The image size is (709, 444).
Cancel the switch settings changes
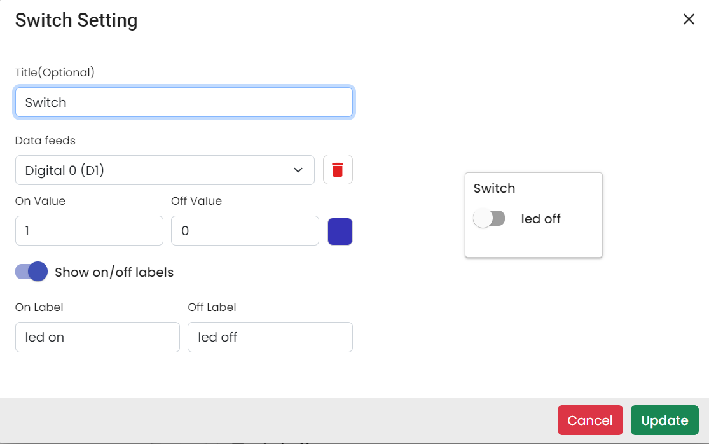point(589,420)
